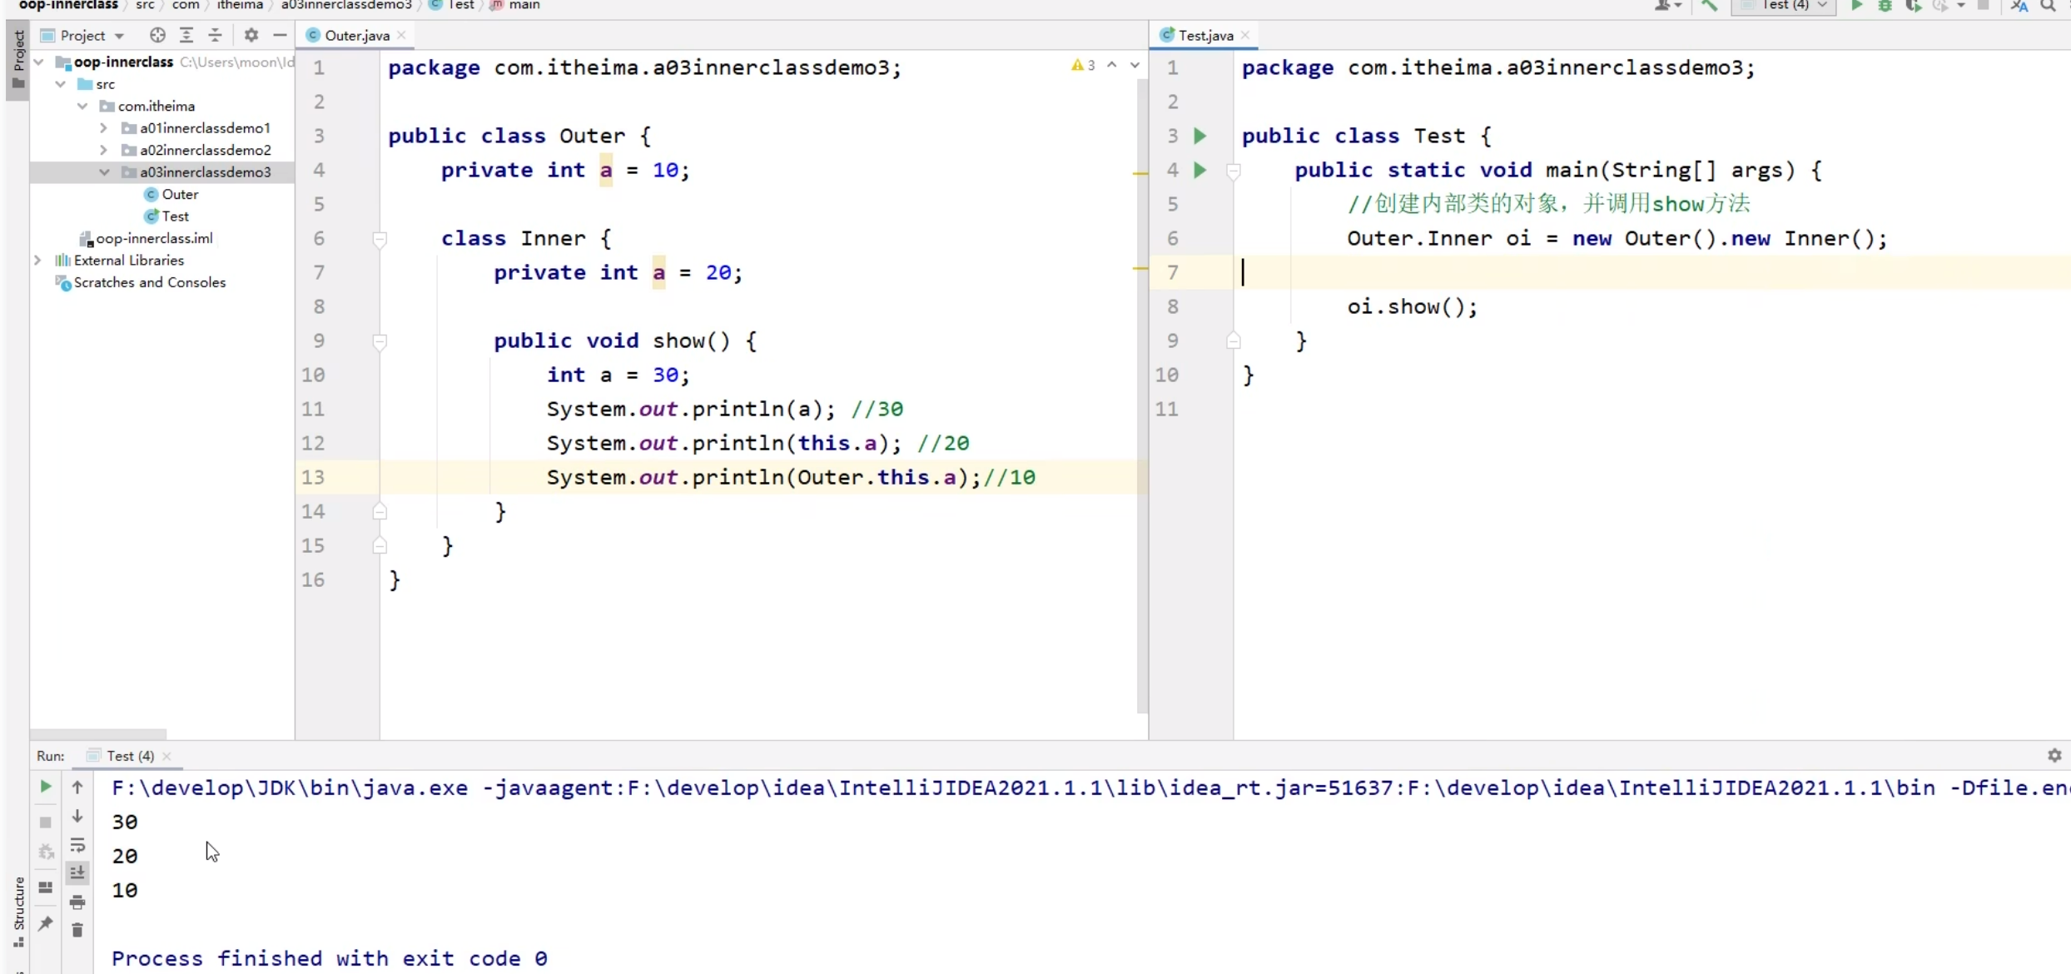Expand the a01innerclassdemo1 package

[x=102, y=127]
